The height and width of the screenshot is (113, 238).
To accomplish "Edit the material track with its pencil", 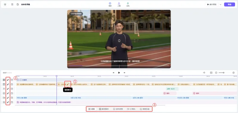I will [x=8, y=80].
